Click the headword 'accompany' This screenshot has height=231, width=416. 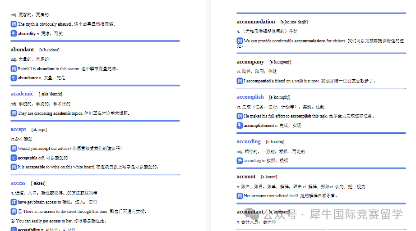pos(250,62)
